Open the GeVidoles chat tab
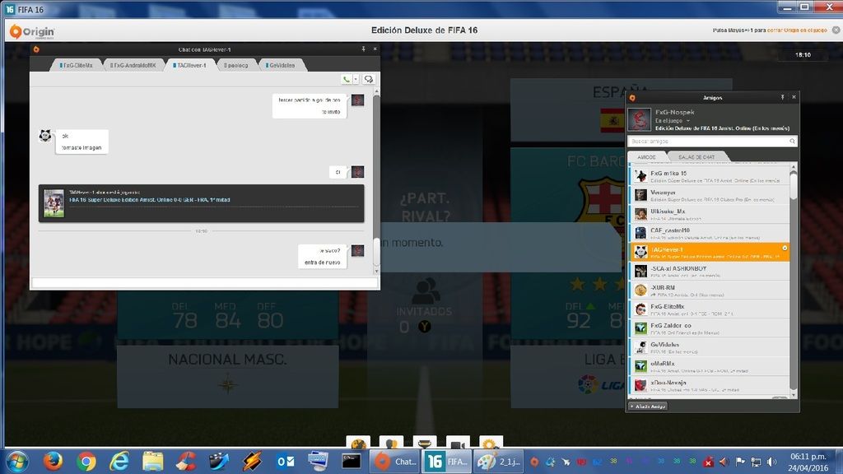The height and width of the screenshot is (474, 843). click(x=281, y=65)
